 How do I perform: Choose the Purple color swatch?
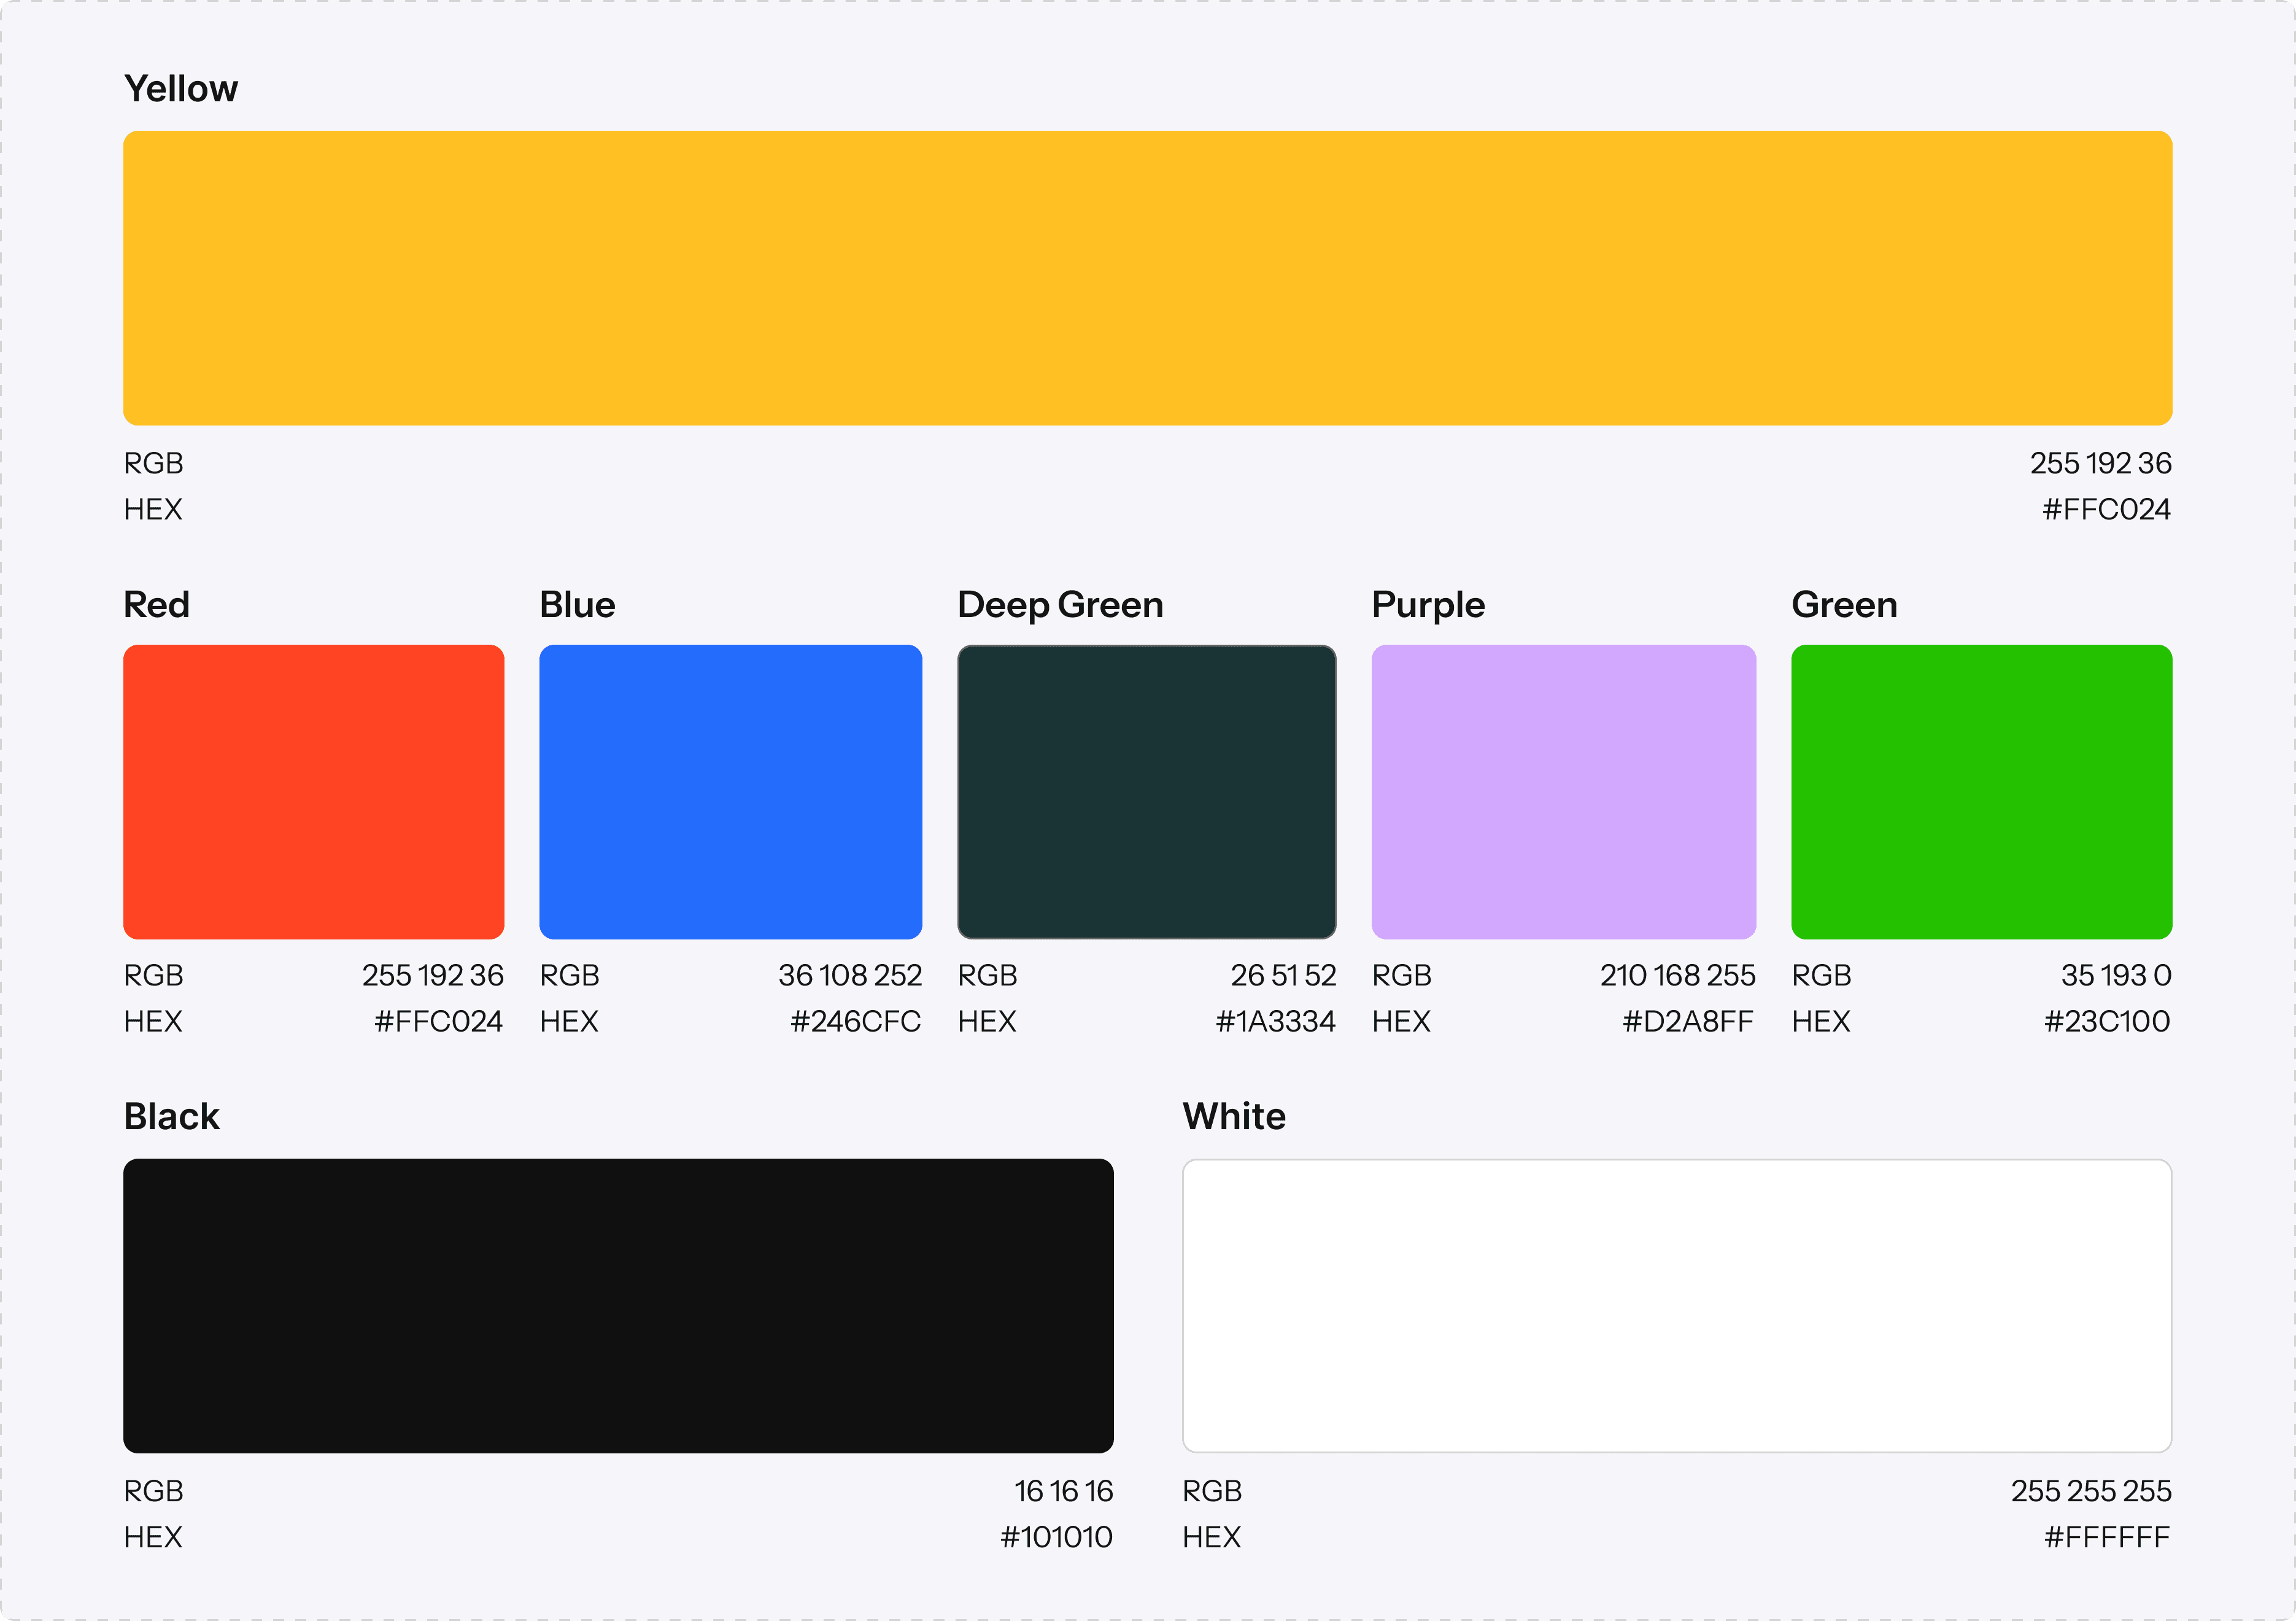click(1563, 791)
